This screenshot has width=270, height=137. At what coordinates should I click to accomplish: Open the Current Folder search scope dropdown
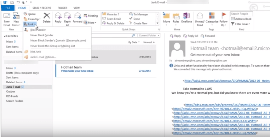(x=148, y=36)
